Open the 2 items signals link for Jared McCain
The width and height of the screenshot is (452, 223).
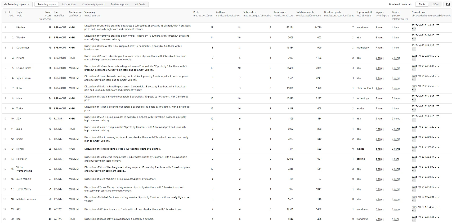[379, 179]
